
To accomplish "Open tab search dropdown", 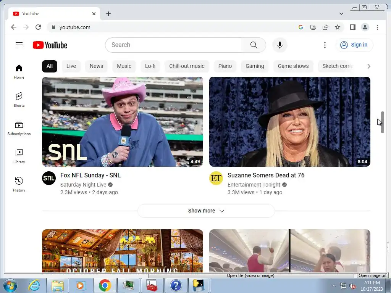I will pos(341,14).
